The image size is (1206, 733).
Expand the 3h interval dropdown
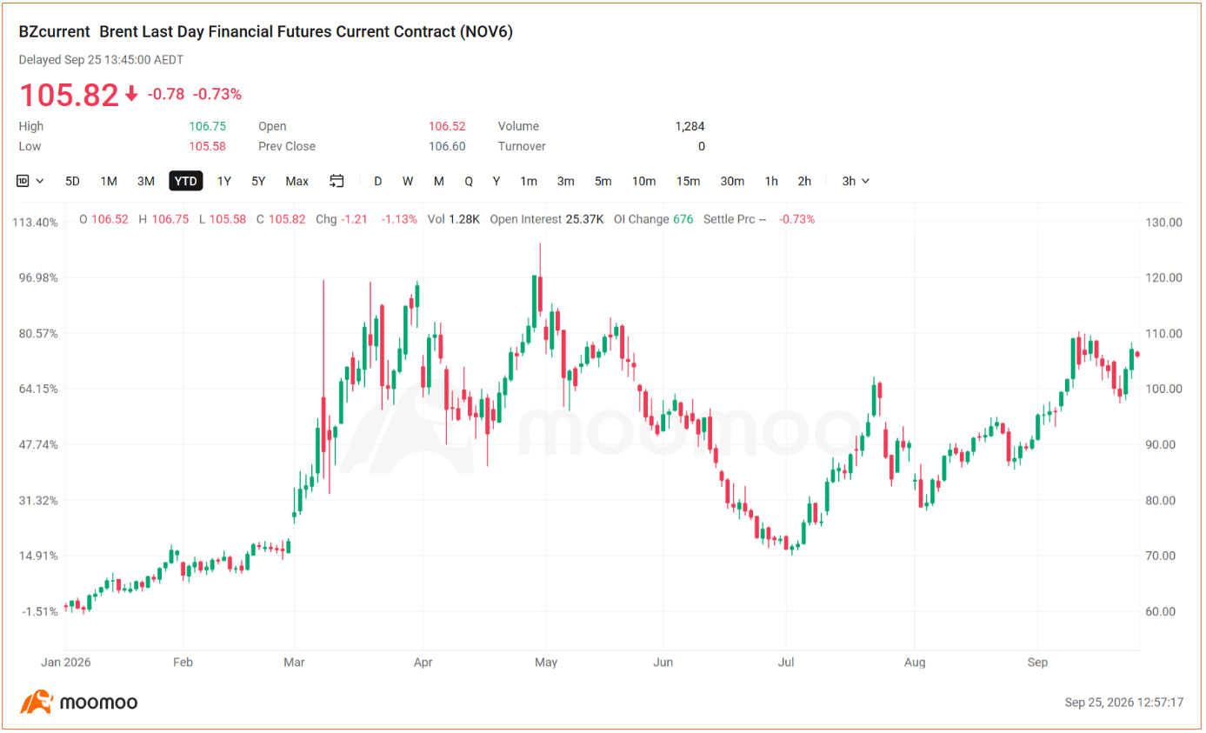point(856,181)
